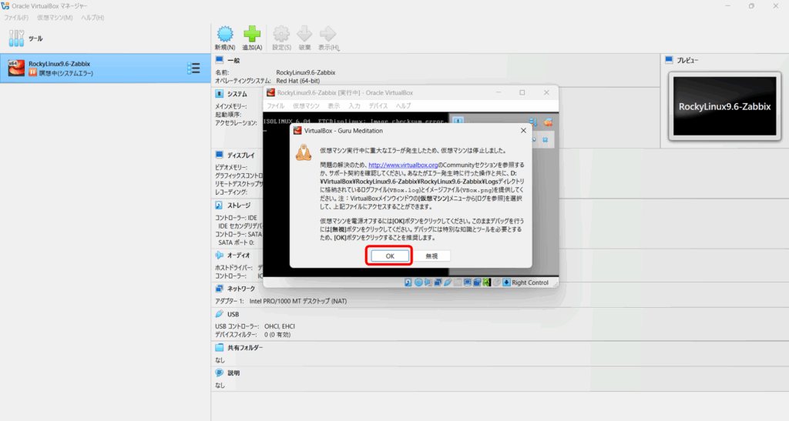
Task: Open the dropdown arrow beside 表示(H)
Action: coord(339,48)
